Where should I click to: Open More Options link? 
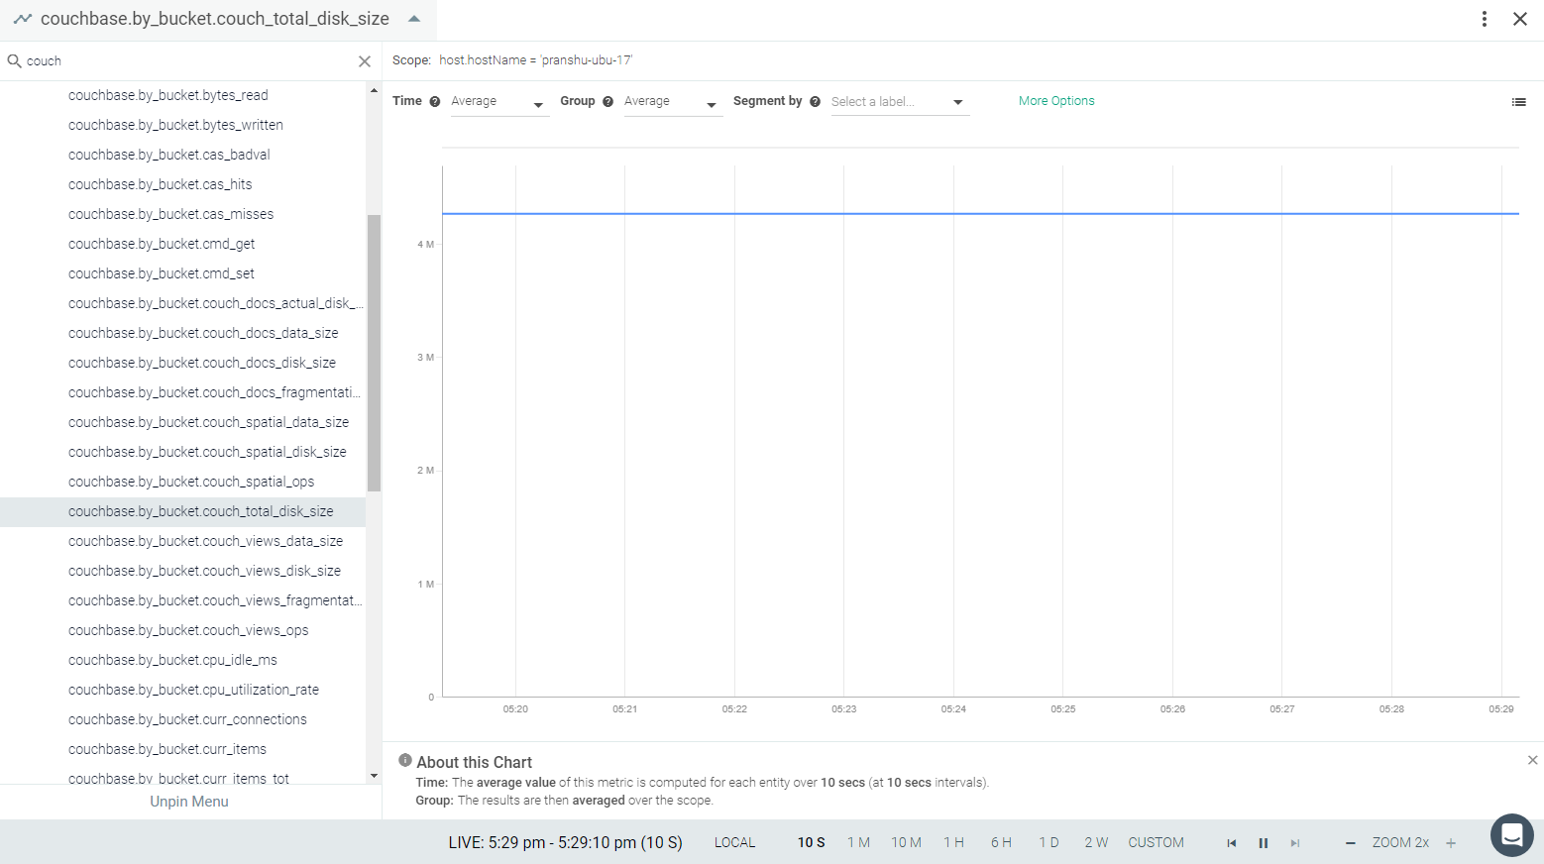click(1056, 101)
